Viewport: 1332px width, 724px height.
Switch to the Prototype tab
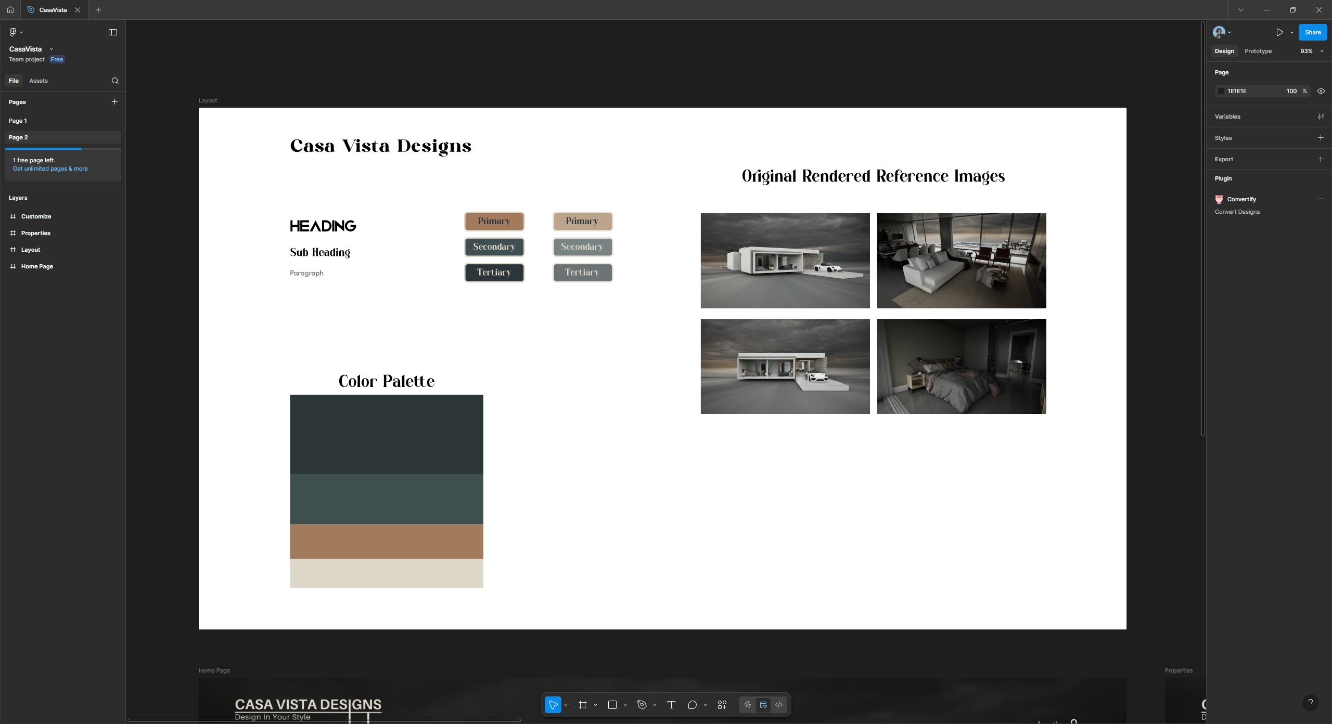coord(1258,51)
